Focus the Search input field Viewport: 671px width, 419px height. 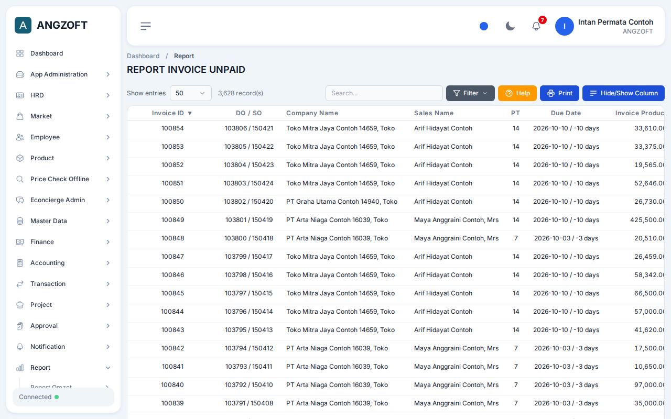[x=384, y=93]
